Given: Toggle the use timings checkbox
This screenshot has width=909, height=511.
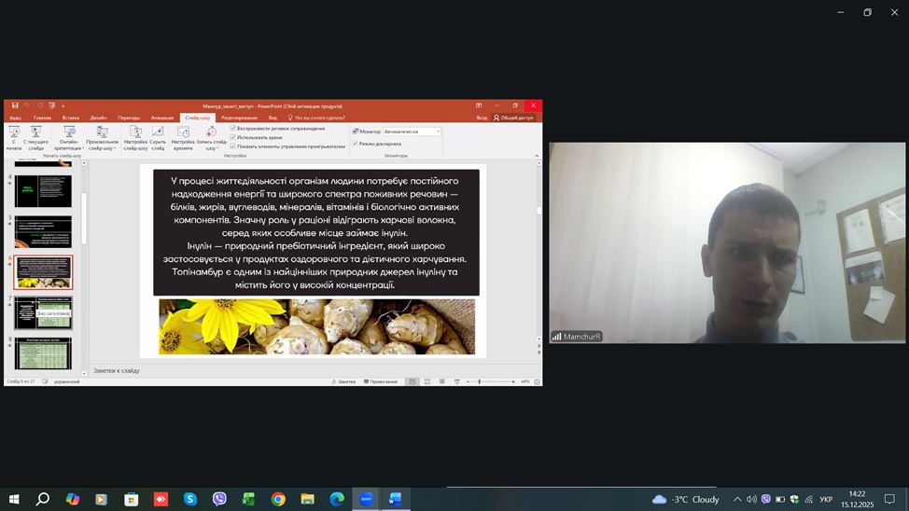Looking at the screenshot, I should click(232, 137).
